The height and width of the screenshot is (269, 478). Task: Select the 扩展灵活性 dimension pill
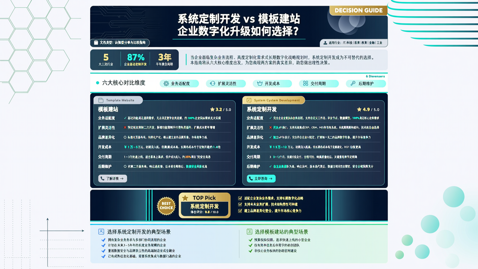[226, 84]
